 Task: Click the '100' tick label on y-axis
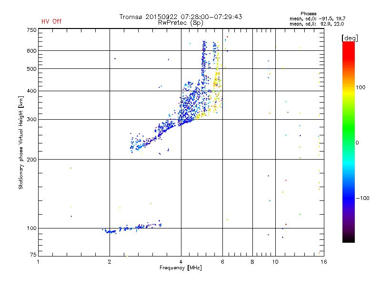coord(31,228)
